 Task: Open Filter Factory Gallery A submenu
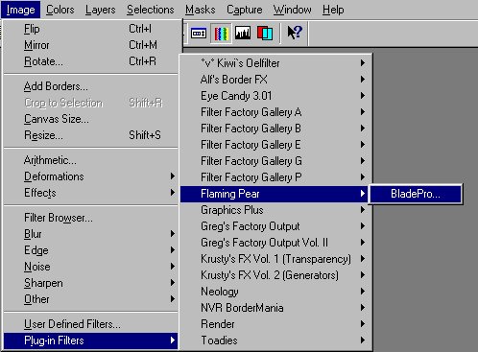(275, 112)
